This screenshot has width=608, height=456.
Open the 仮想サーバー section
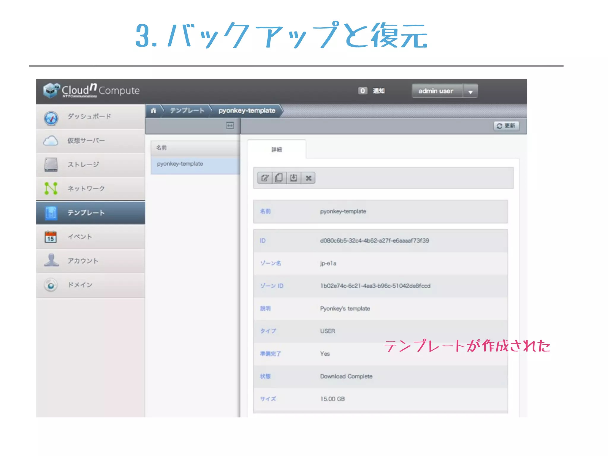91,141
